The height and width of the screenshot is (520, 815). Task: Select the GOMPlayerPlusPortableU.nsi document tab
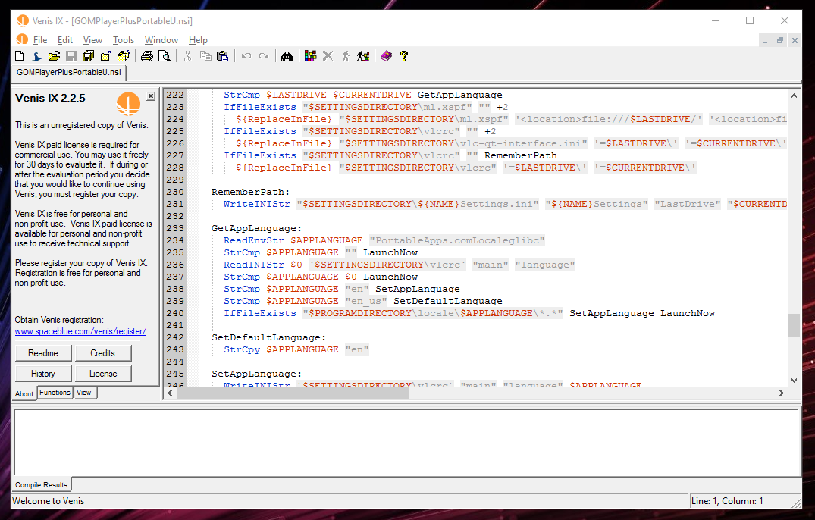pos(69,72)
